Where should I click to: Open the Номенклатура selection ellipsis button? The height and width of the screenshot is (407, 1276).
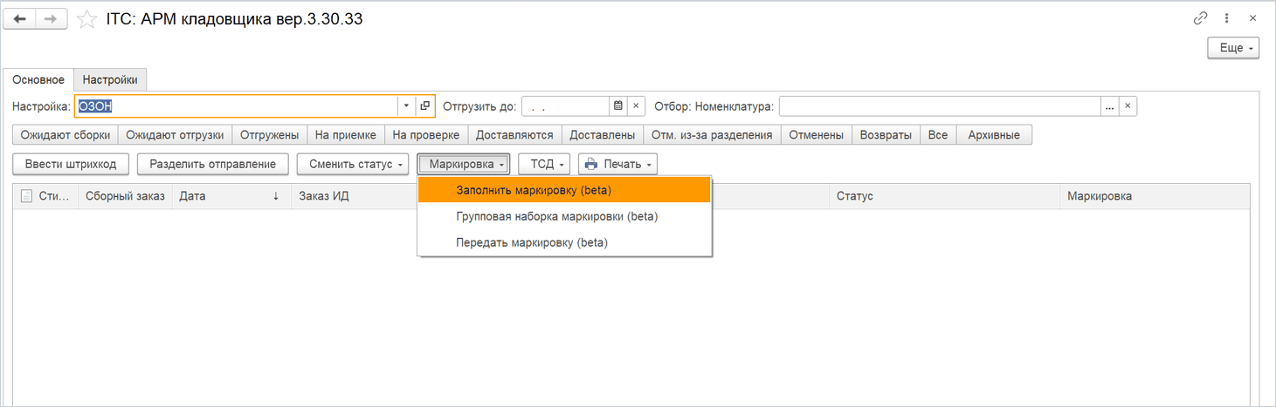tap(1110, 106)
